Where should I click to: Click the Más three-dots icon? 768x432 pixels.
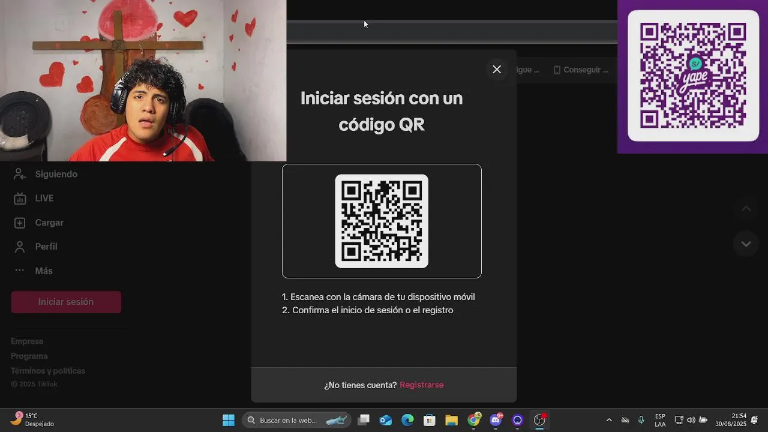(20, 271)
